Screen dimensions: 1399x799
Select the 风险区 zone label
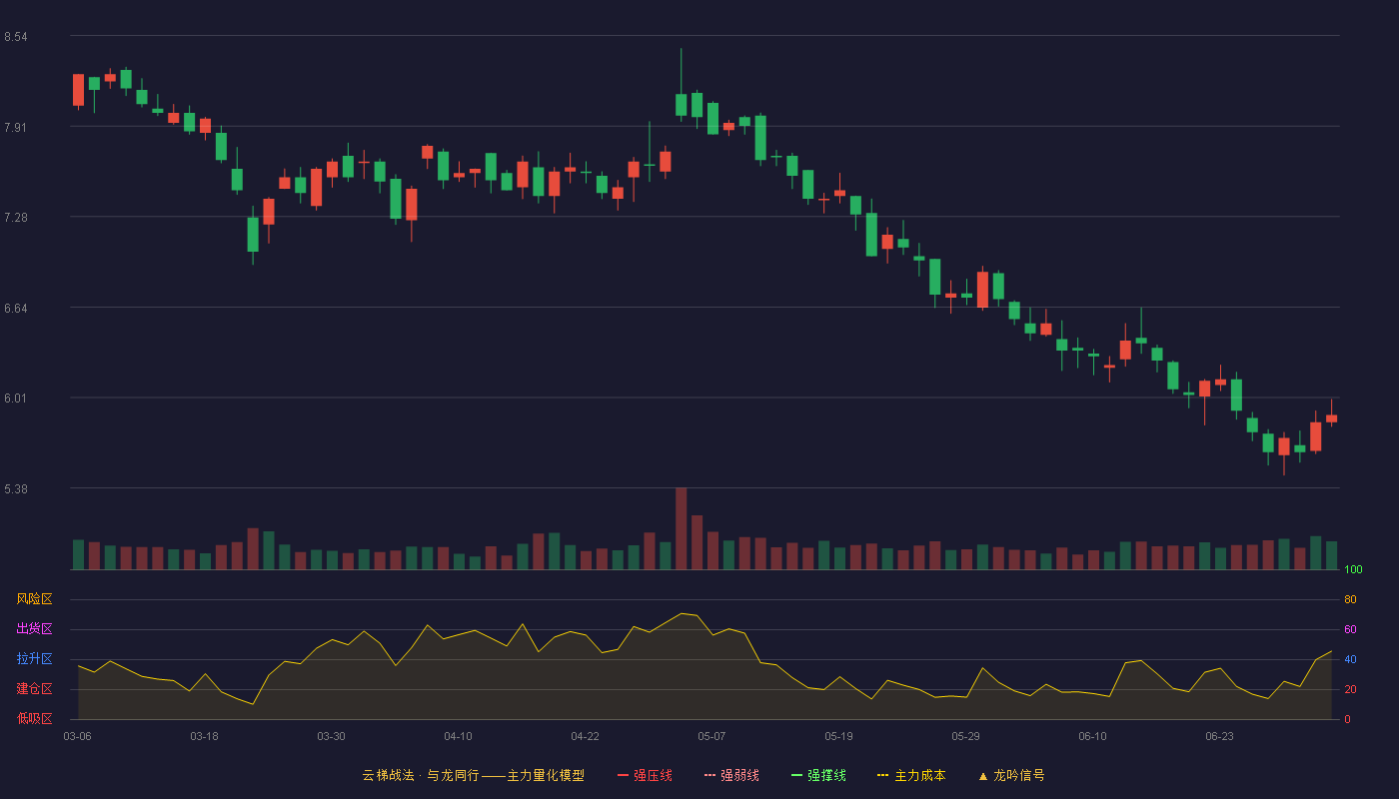point(34,599)
